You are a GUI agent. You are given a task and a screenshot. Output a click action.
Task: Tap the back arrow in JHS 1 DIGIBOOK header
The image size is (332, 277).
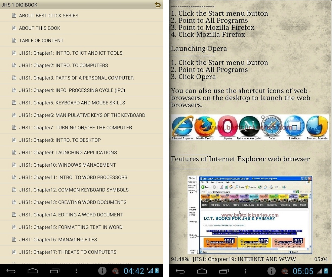pyautogui.click(x=157, y=5)
